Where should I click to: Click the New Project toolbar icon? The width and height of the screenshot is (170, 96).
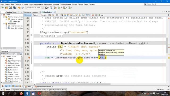pos(6,8)
